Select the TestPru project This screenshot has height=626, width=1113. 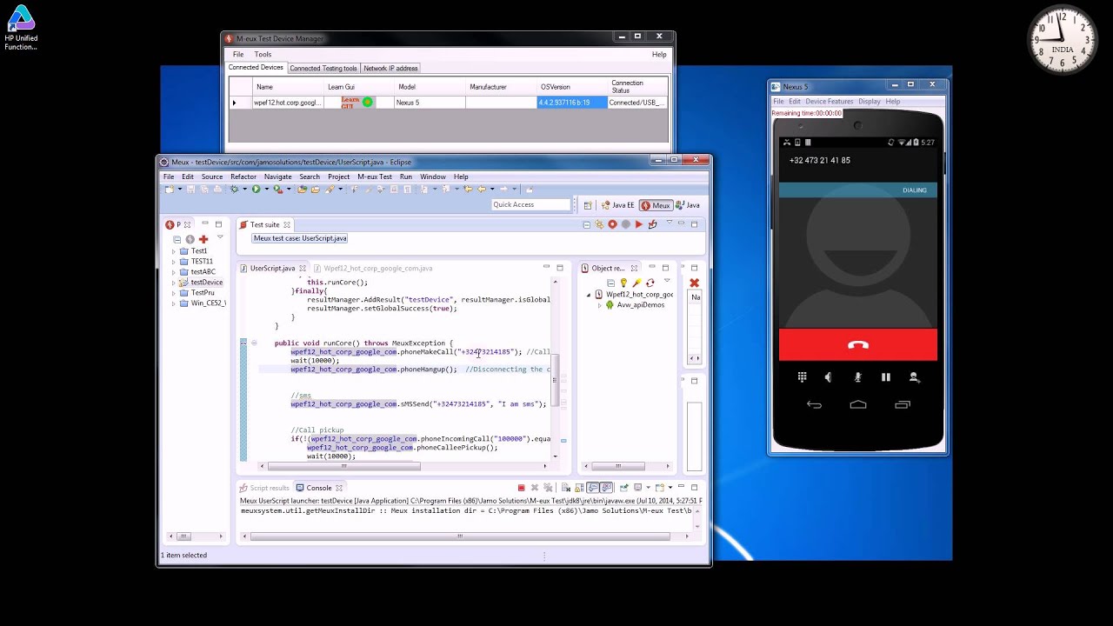tap(202, 293)
